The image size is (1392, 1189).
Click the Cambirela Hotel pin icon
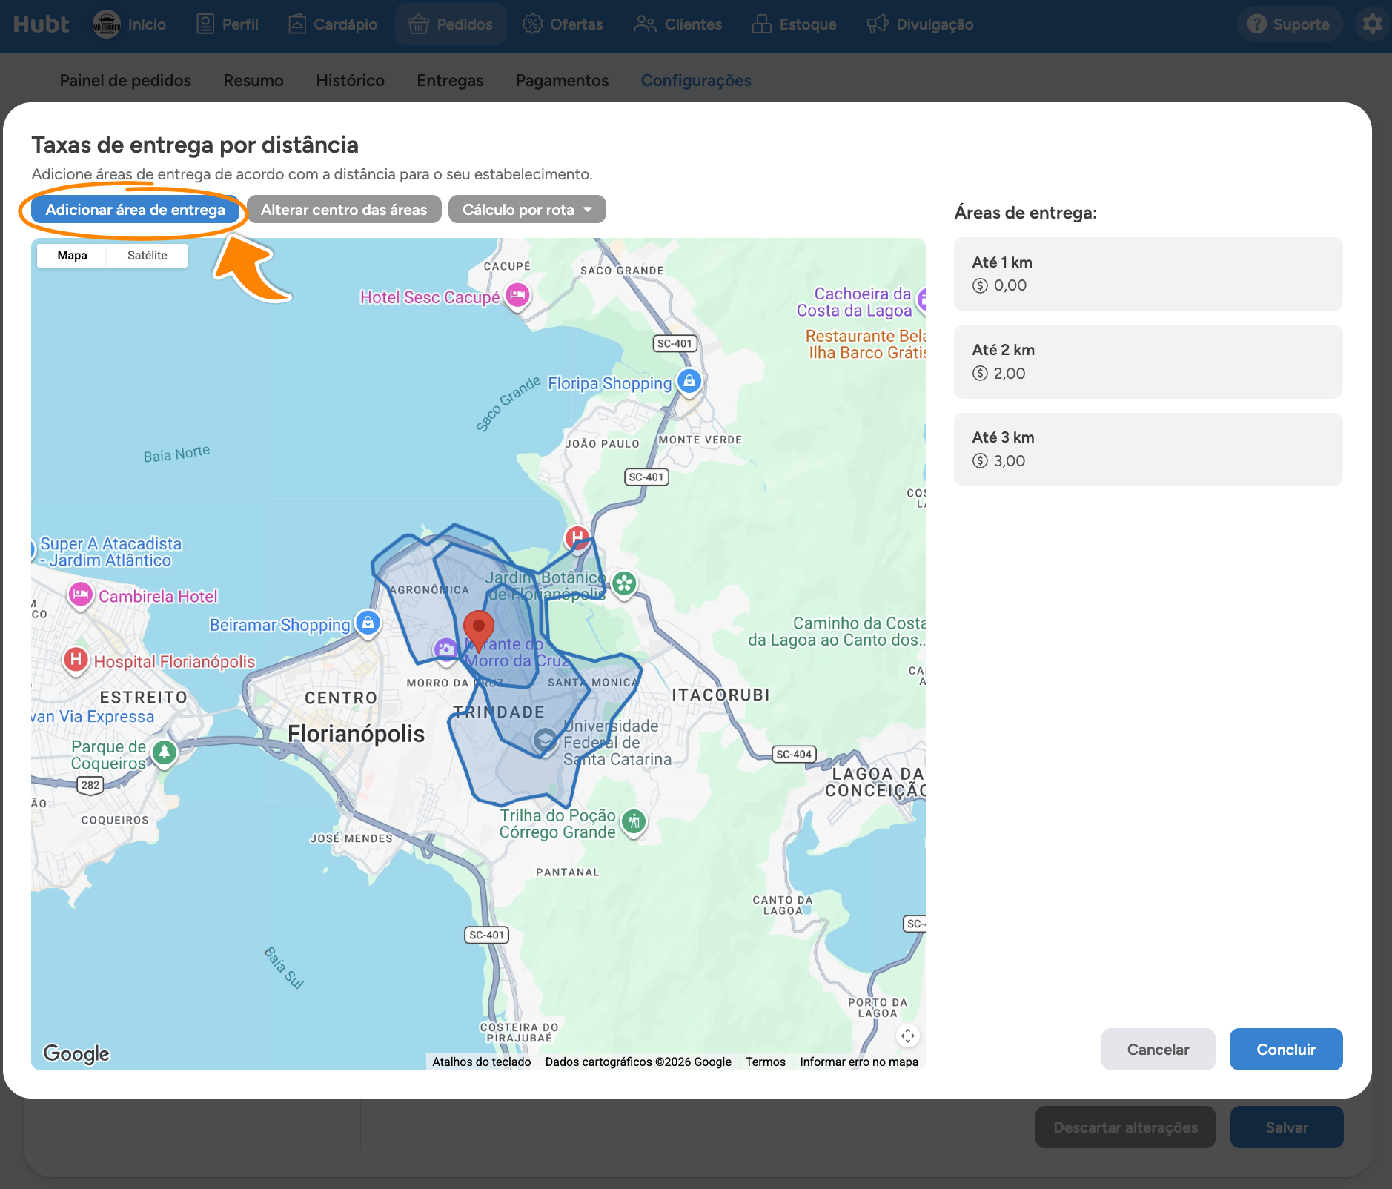click(x=81, y=595)
